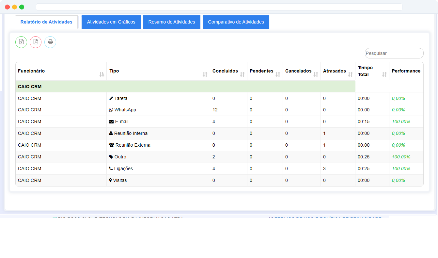Export the report to Excel
This screenshot has width=438, height=258.
[x=21, y=42]
